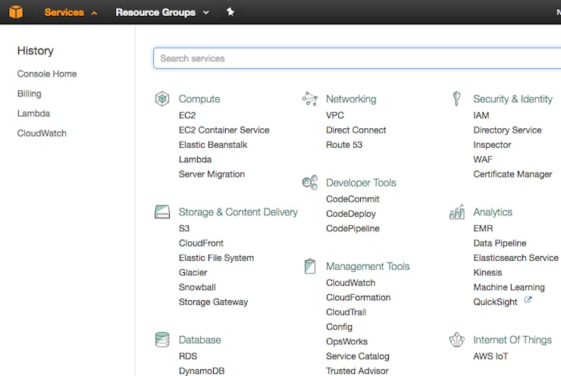Open Direct Connect

click(x=356, y=130)
